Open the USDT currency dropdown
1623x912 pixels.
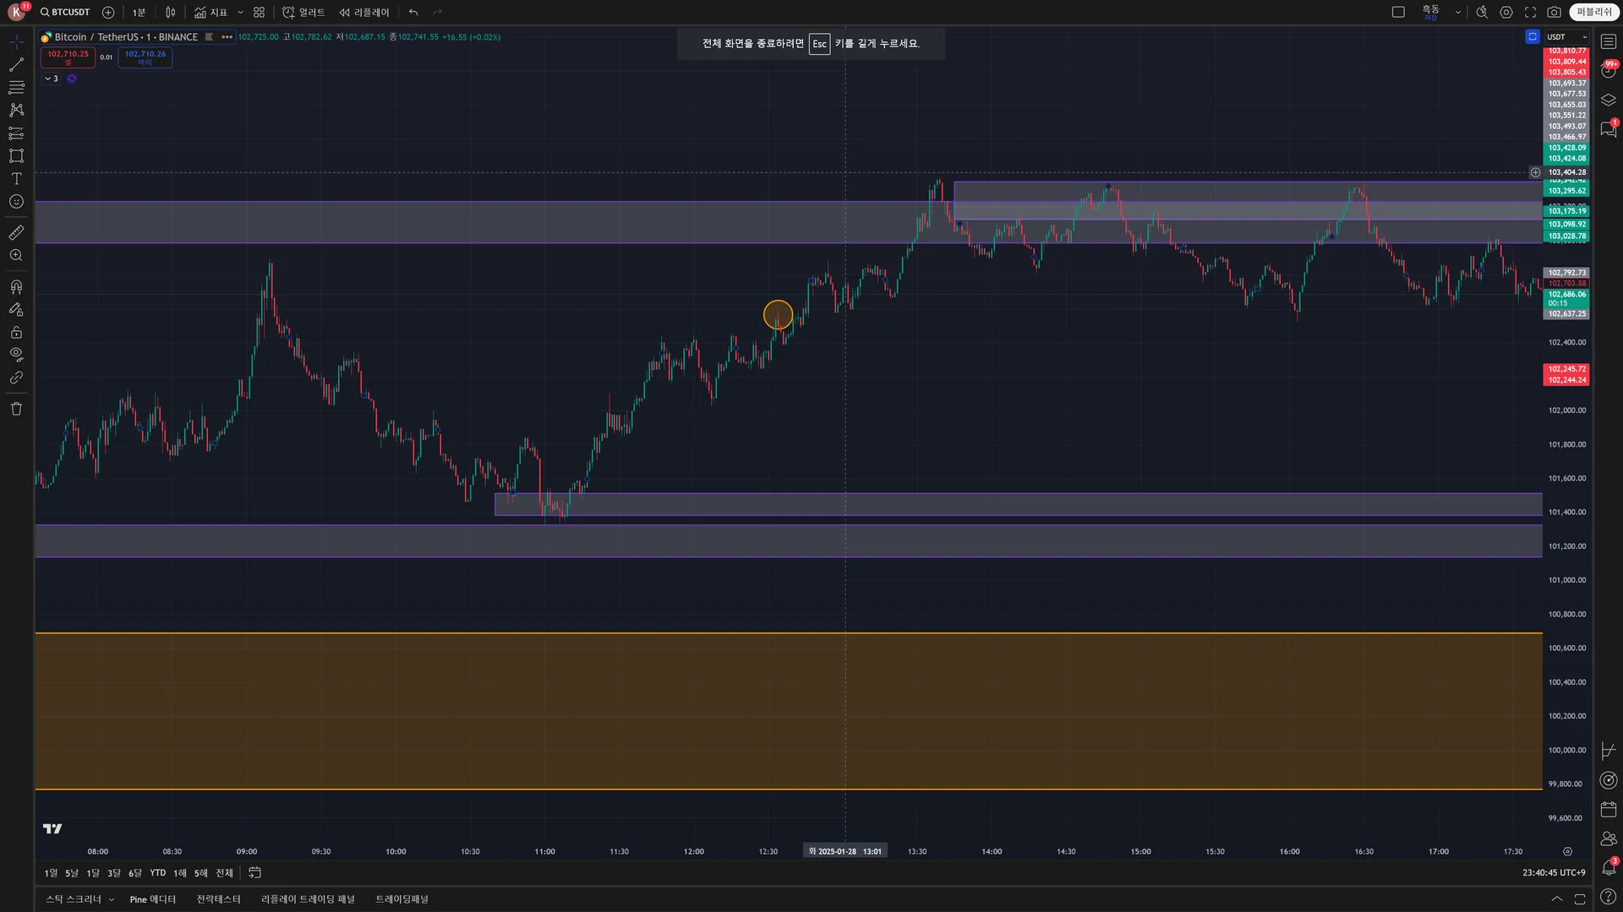click(x=1566, y=37)
